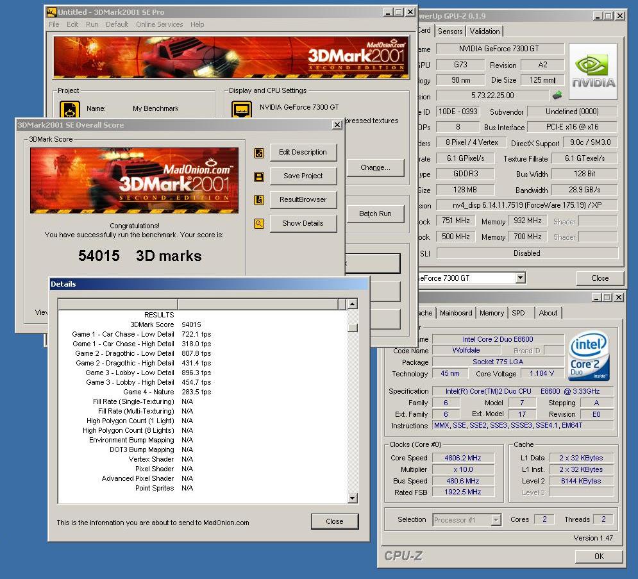The height and width of the screenshot is (579, 638).
Task: Click the Core Speed 4806.2 MHz value
Action: 463,458
